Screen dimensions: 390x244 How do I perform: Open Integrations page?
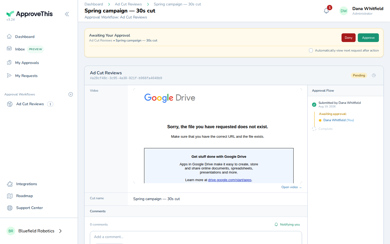click(27, 184)
